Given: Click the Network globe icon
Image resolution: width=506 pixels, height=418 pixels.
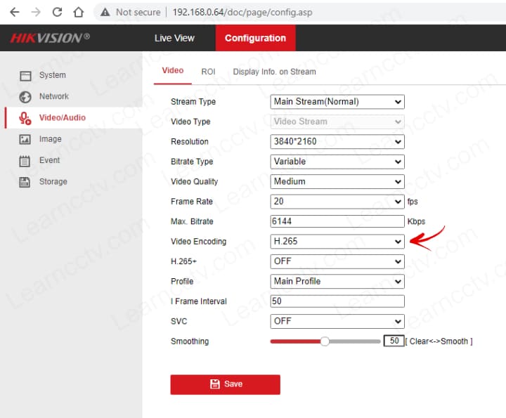Looking at the screenshot, I should (x=25, y=97).
